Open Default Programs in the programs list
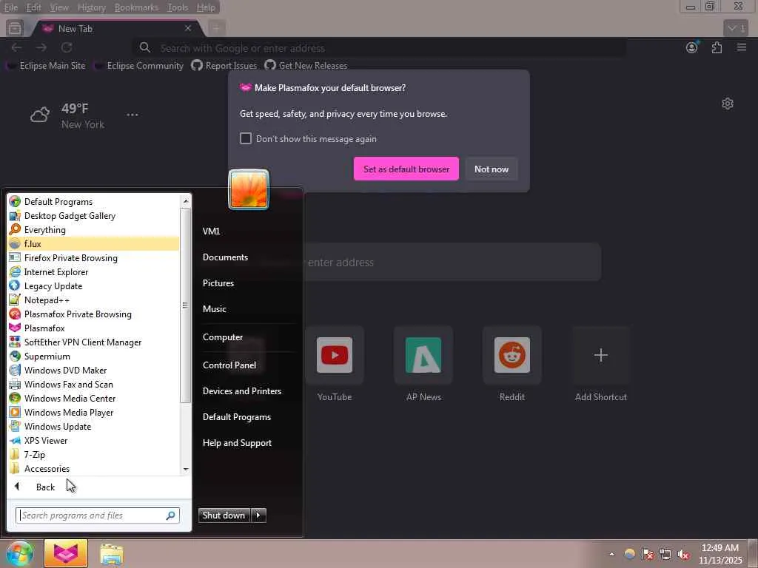Viewport: 758px width, 568px height. pyautogui.click(x=93, y=201)
